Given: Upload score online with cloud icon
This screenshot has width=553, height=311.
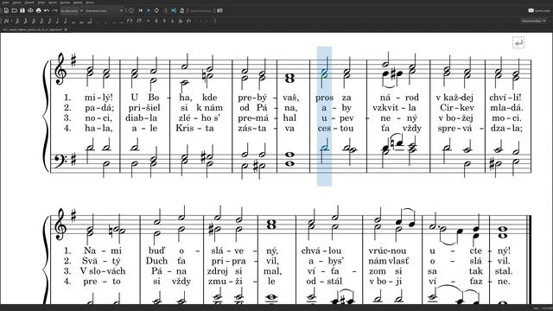Looking at the screenshot, I should 30,10.
